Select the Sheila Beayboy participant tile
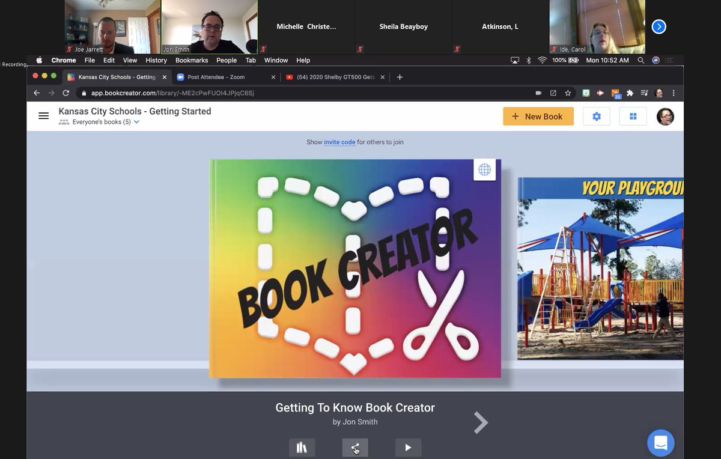 tap(403, 27)
